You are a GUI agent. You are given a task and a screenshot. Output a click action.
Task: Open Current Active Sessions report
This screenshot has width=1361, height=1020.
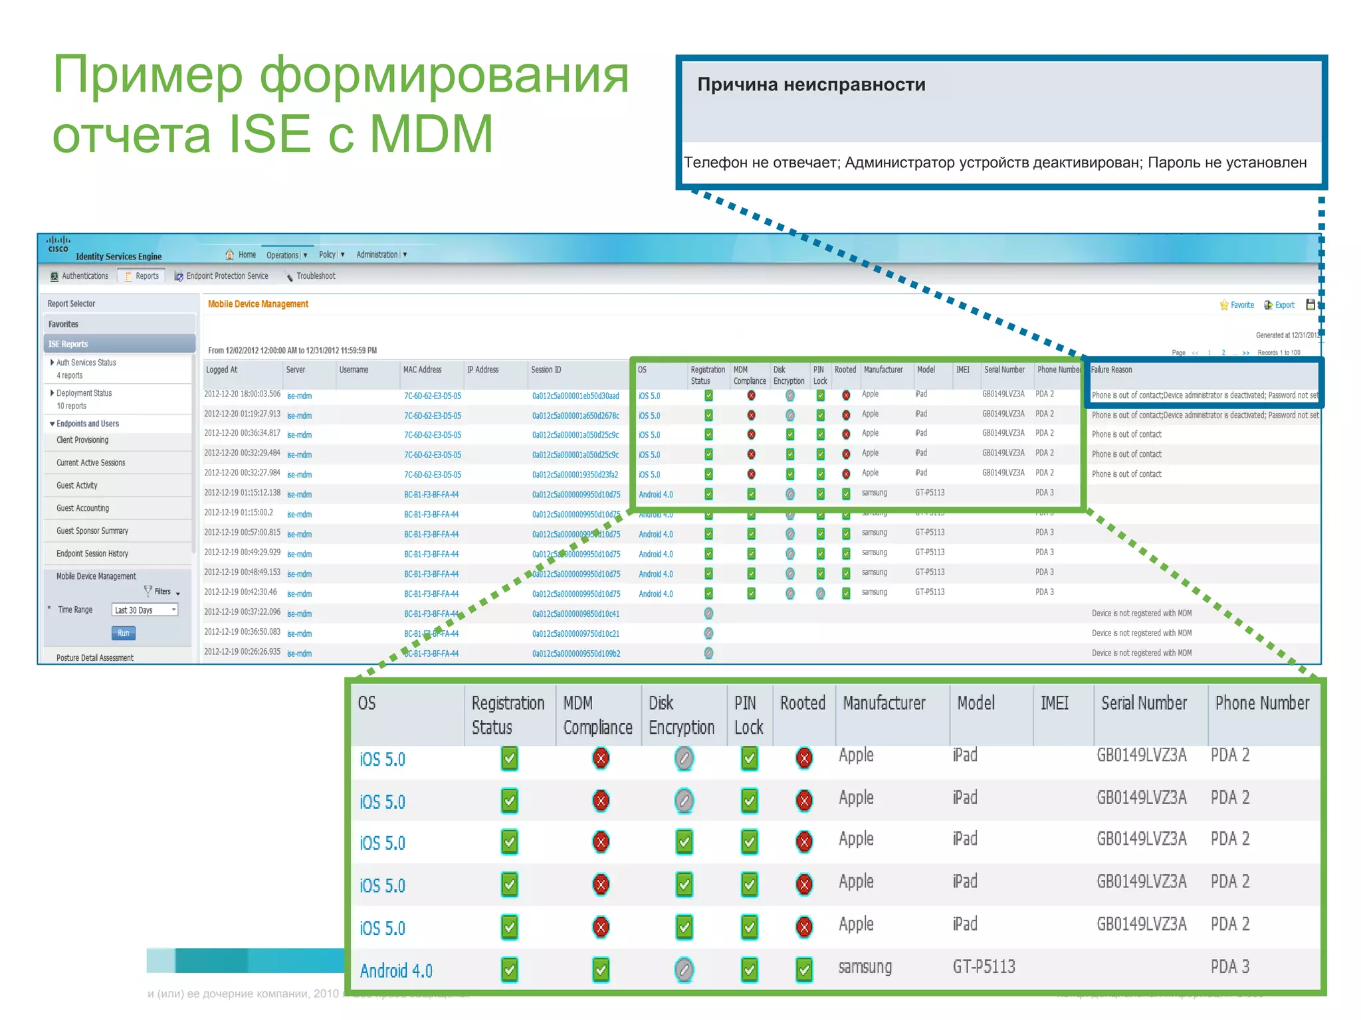[x=91, y=462]
